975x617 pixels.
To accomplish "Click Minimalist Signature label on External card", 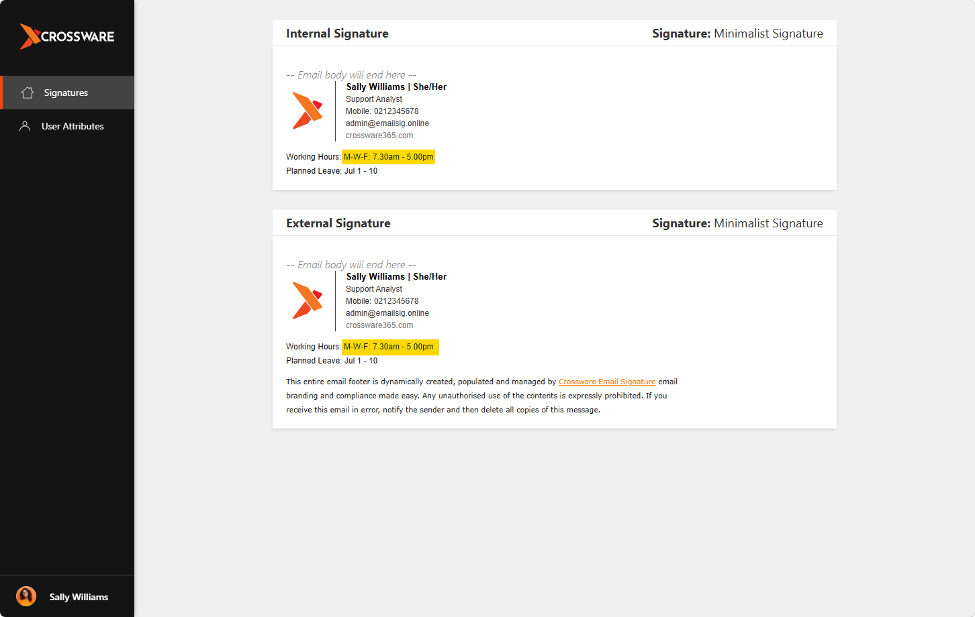I will point(768,223).
